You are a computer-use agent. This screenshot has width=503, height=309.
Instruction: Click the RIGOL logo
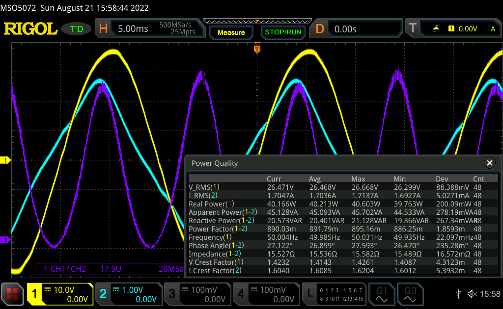pos(30,29)
